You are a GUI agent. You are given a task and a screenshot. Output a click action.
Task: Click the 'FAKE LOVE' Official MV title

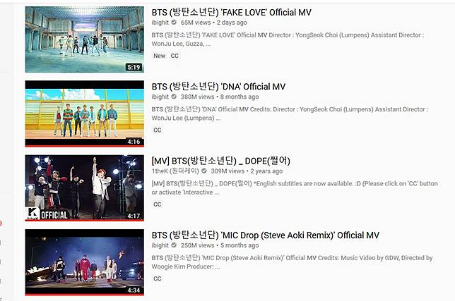tap(231, 13)
